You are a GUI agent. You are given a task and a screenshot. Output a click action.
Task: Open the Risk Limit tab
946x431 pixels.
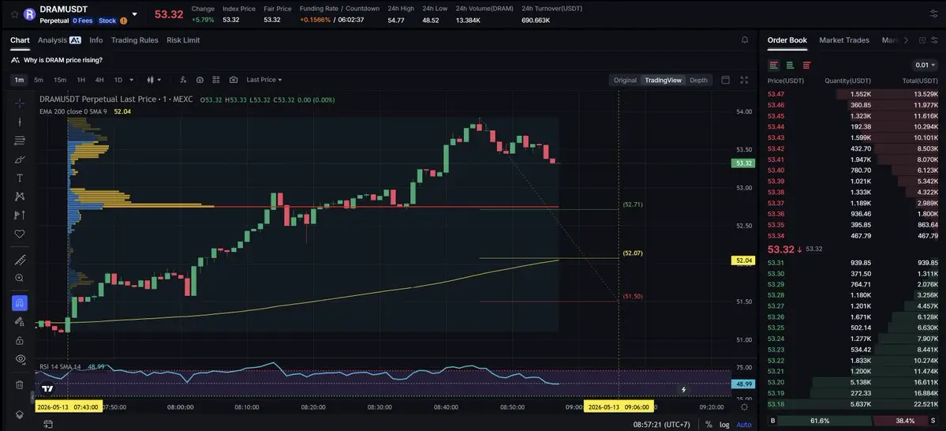[x=183, y=39]
